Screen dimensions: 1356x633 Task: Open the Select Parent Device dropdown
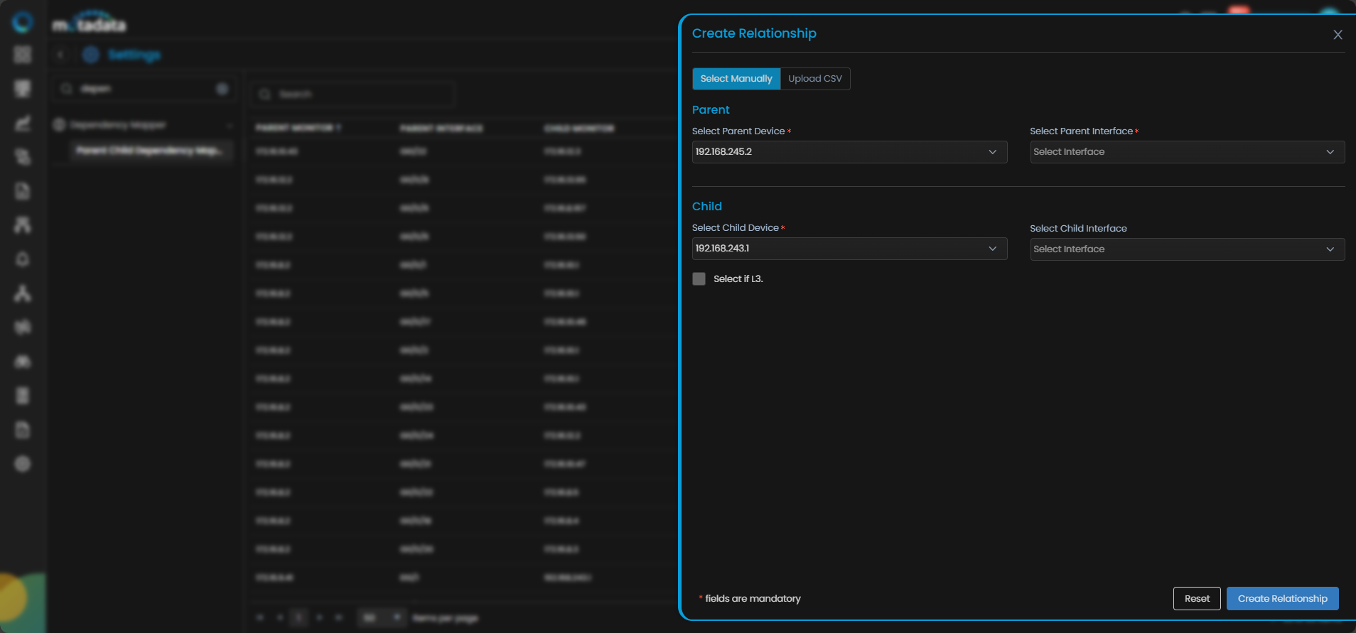pos(849,152)
